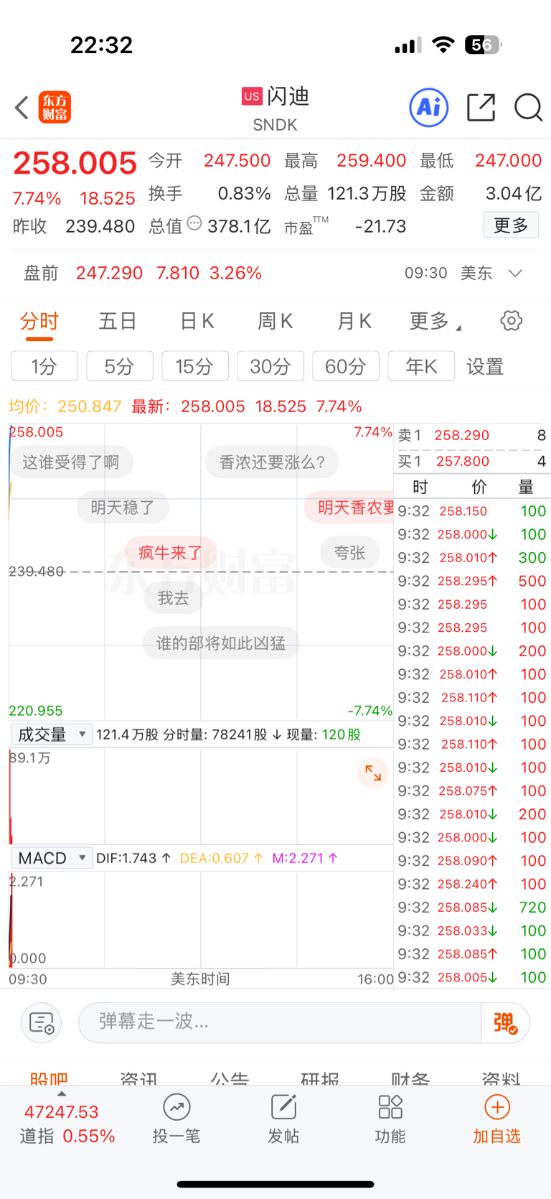Tap the share export icon
The height and width of the screenshot is (1199, 551).
(481, 108)
